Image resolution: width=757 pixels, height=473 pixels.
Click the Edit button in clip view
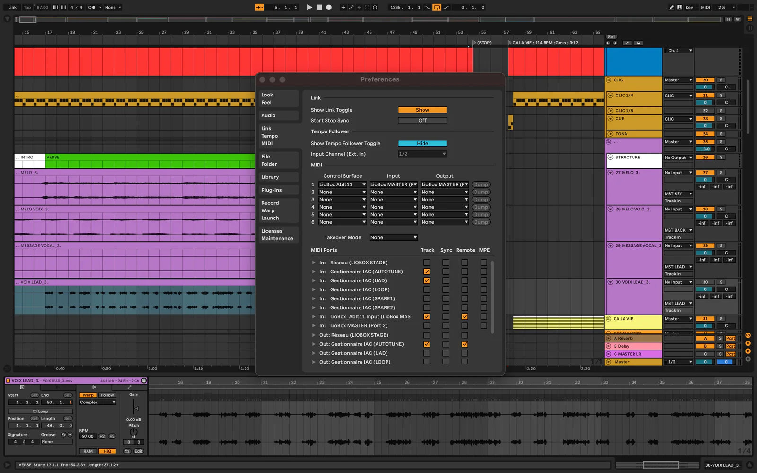pos(138,451)
